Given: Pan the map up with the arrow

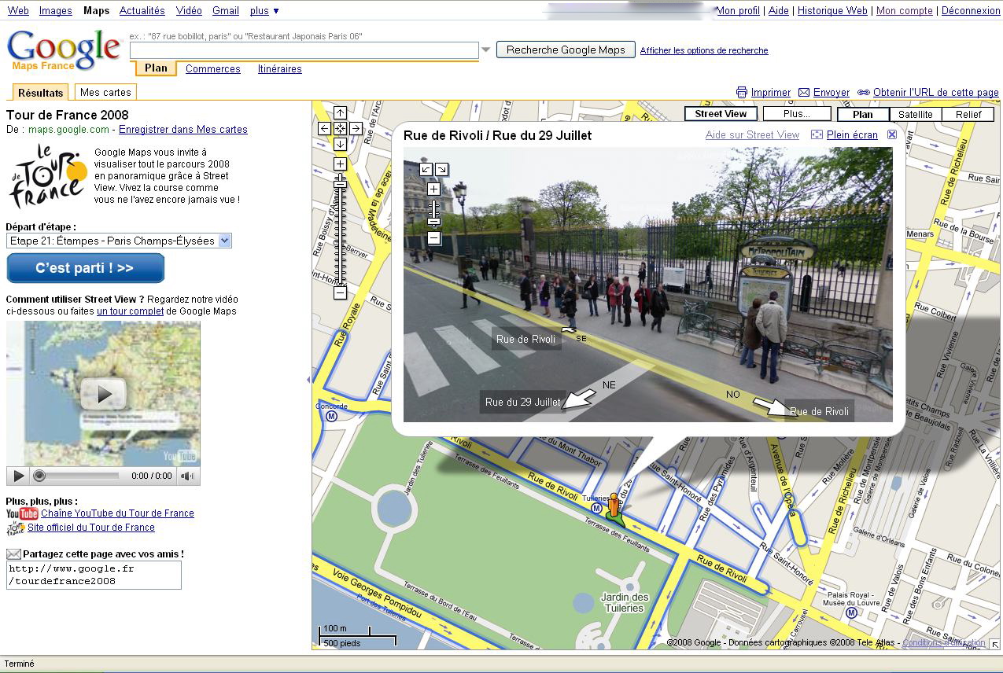Looking at the screenshot, I should (x=340, y=113).
